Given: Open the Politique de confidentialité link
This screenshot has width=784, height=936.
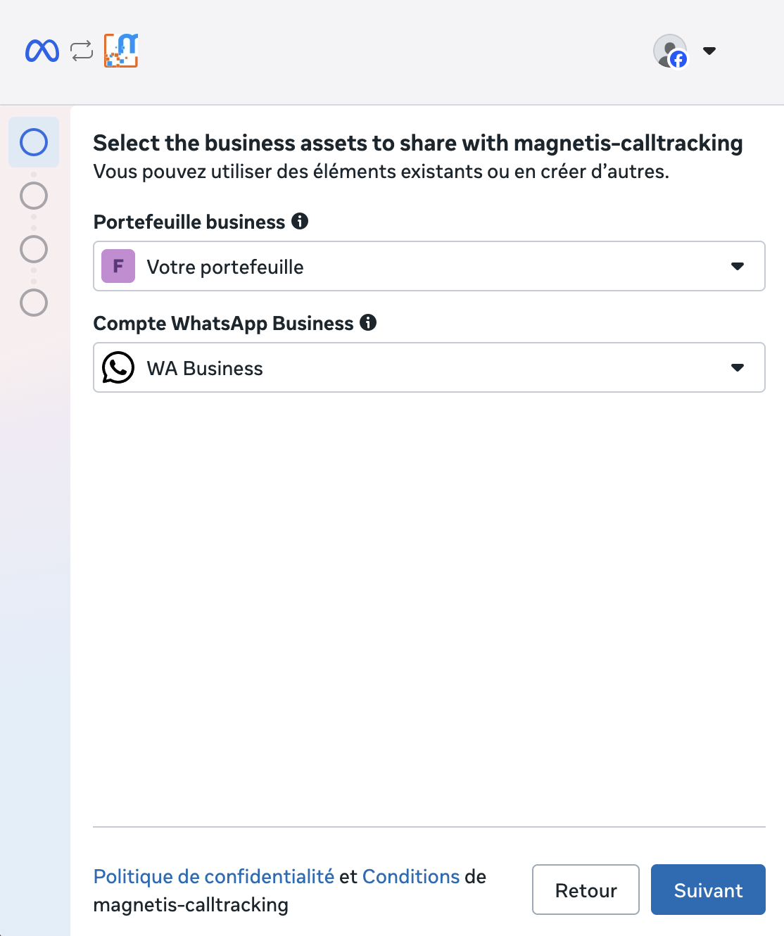Looking at the screenshot, I should click(x=213, y=876).
